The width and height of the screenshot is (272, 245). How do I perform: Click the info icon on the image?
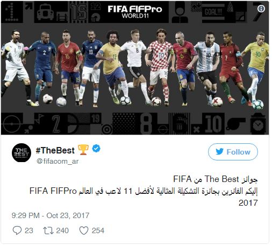(x=261, y=9)
